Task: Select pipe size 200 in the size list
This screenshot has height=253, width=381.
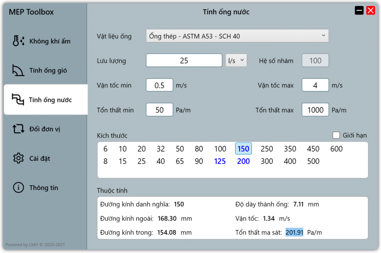Action: [243, 161]
